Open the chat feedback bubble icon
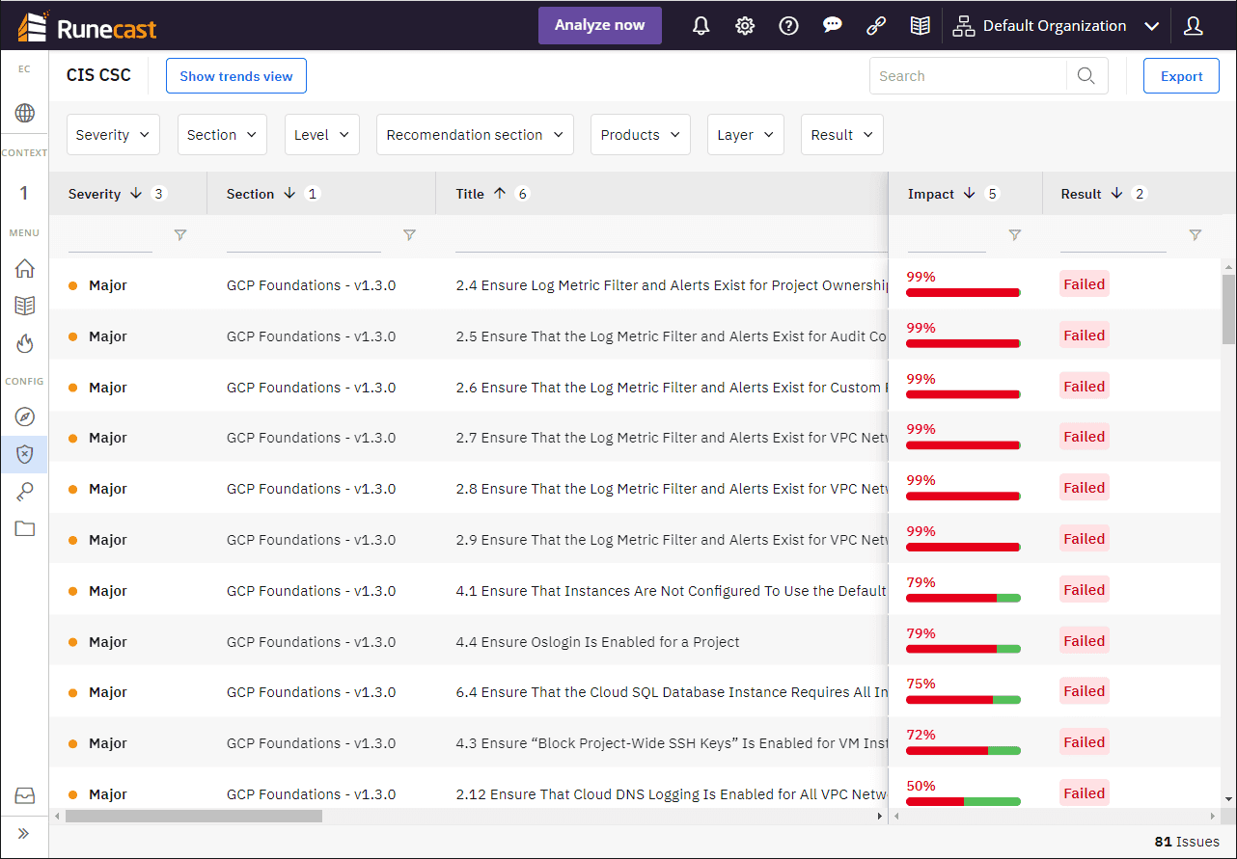 (x=833, y=26)
